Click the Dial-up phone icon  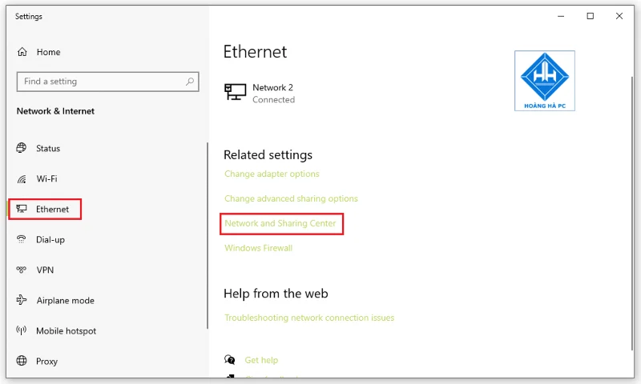pyautogui.click(x=22, y=239)
